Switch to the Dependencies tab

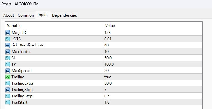point(64,15)
